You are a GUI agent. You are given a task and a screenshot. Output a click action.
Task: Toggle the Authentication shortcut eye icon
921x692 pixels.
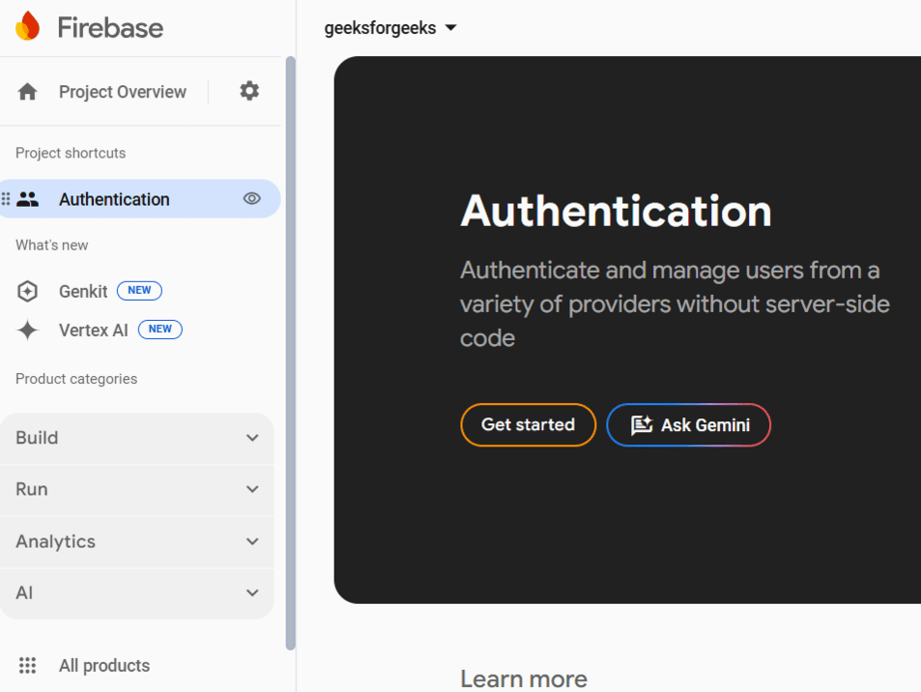(x=252, y=199)
